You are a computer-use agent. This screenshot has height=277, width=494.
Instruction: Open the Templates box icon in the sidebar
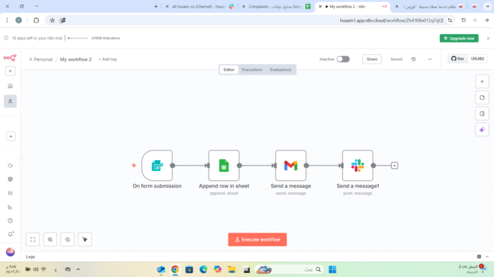pyautogui.click(x=10, y=179)
